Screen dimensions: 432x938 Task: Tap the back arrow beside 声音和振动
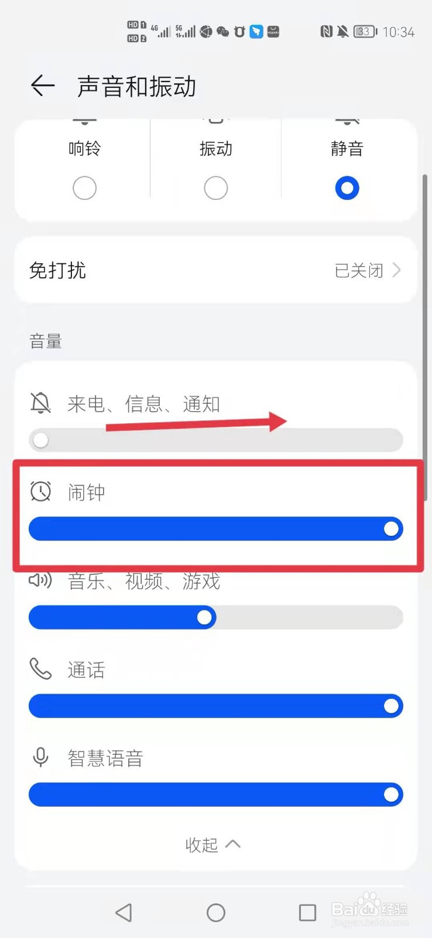tap(43, 86)
